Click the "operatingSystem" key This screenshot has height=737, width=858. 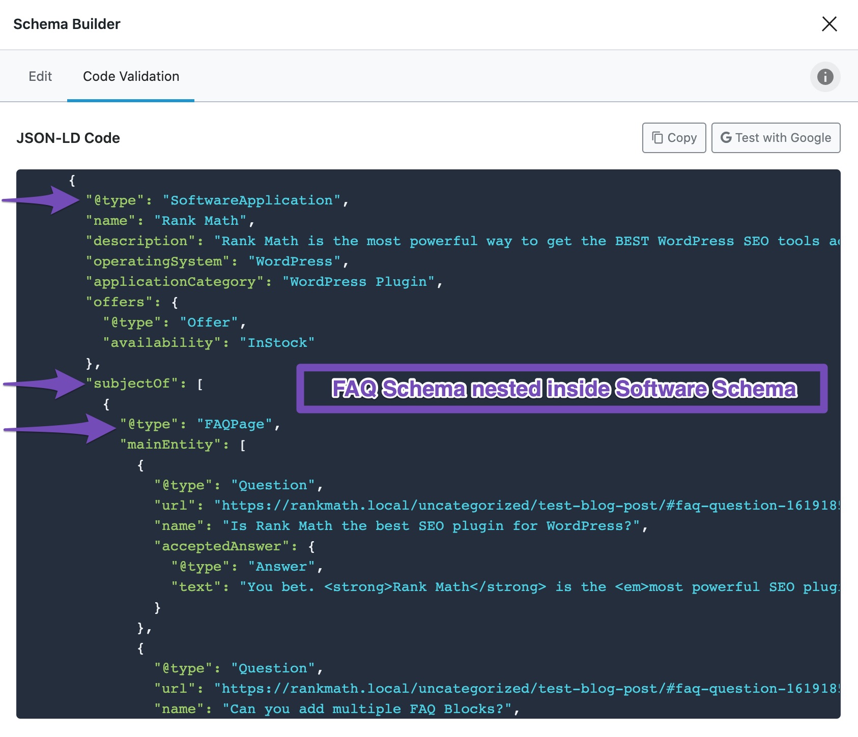click(x=158, y=261)
